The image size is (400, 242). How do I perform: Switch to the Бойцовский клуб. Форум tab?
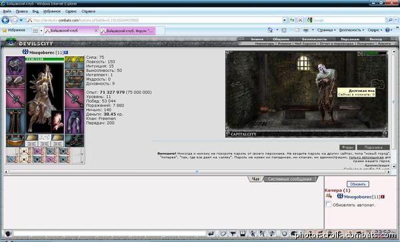click(127, 31)
